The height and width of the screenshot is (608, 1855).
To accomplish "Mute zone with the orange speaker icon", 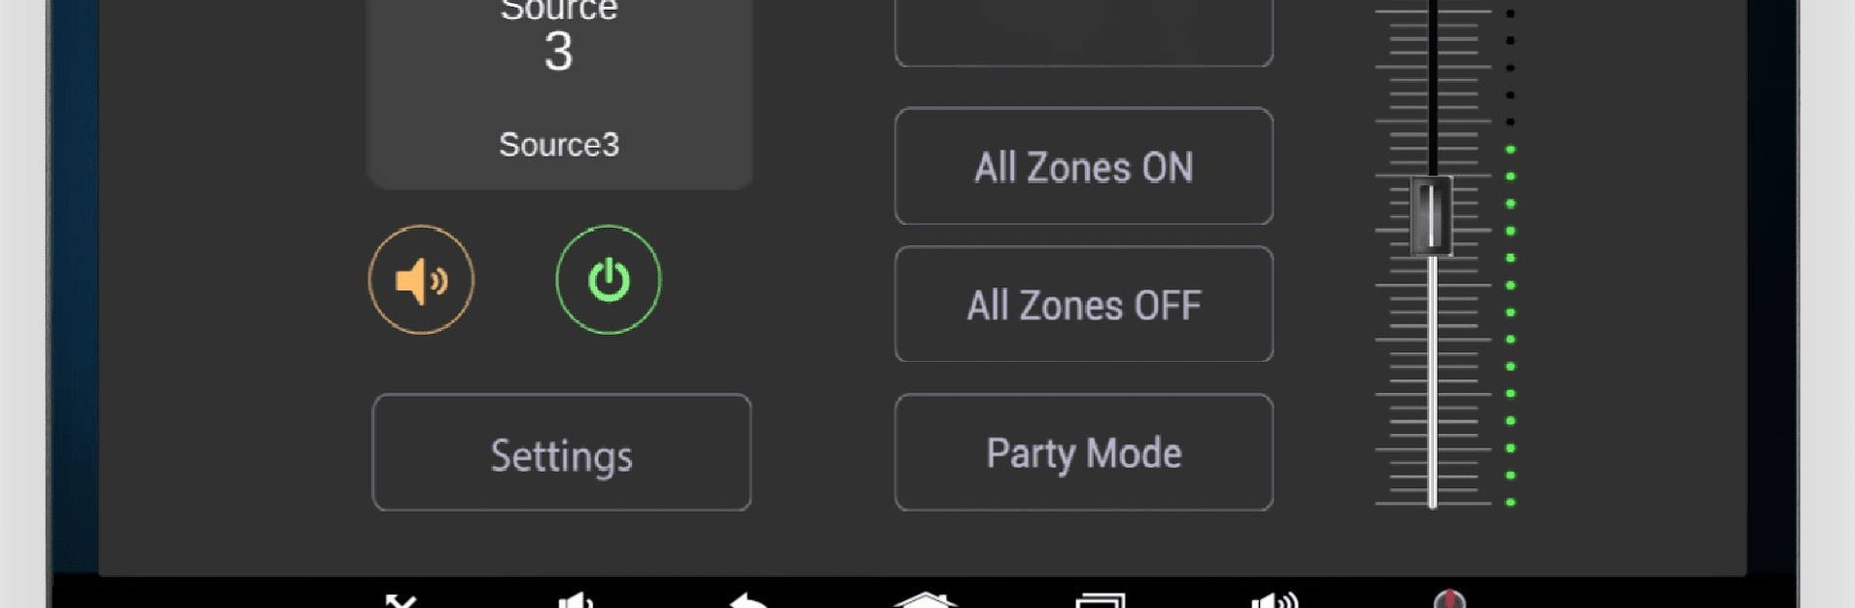I will click(x=421, y=280).
